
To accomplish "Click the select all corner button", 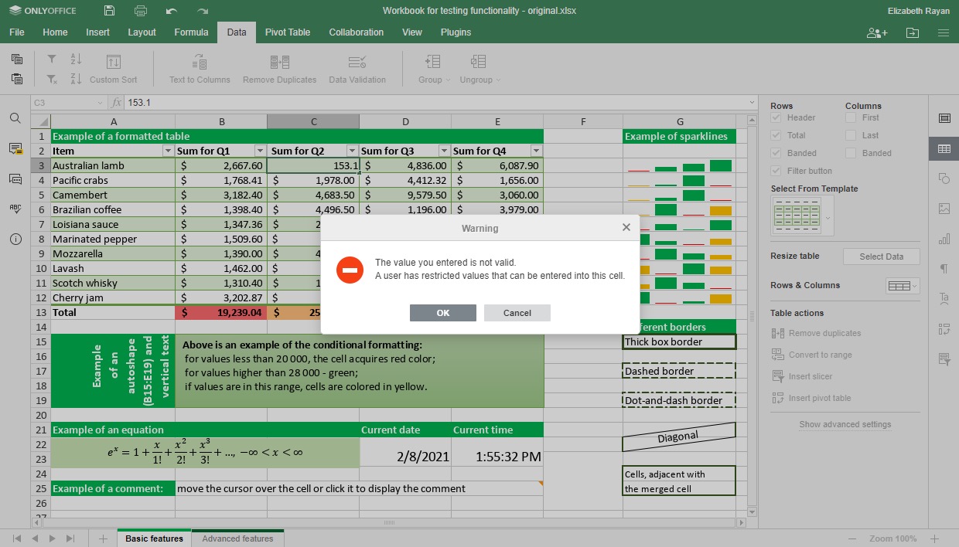I will [41, 121].
